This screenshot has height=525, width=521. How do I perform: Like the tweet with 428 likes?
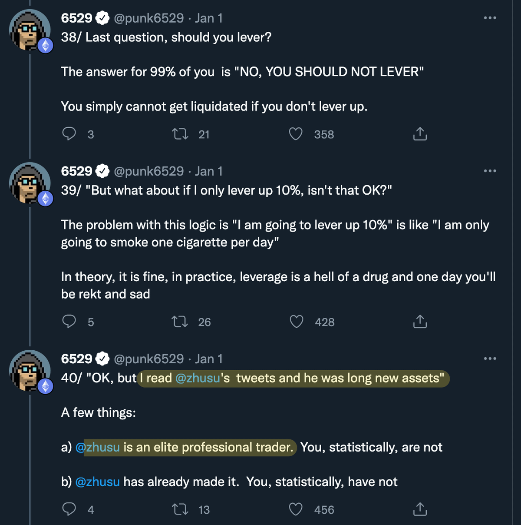[x=296, y=322]
